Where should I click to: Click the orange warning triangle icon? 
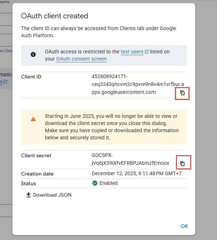pyautogui.click(x=33, y=119)
